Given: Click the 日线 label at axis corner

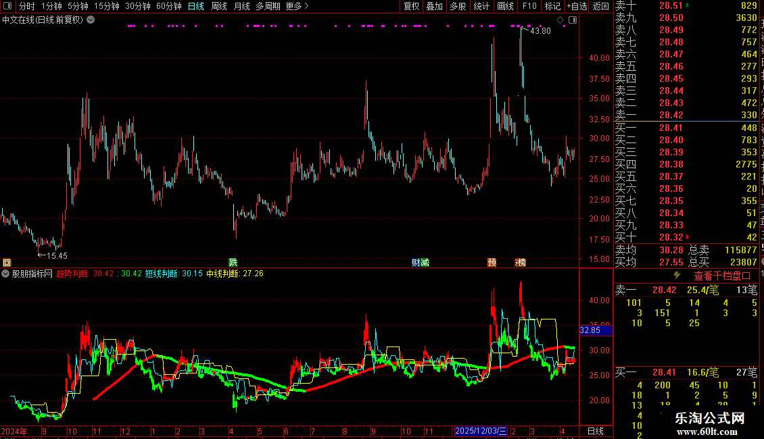Looking at the screenshot, I should point(596,431).
